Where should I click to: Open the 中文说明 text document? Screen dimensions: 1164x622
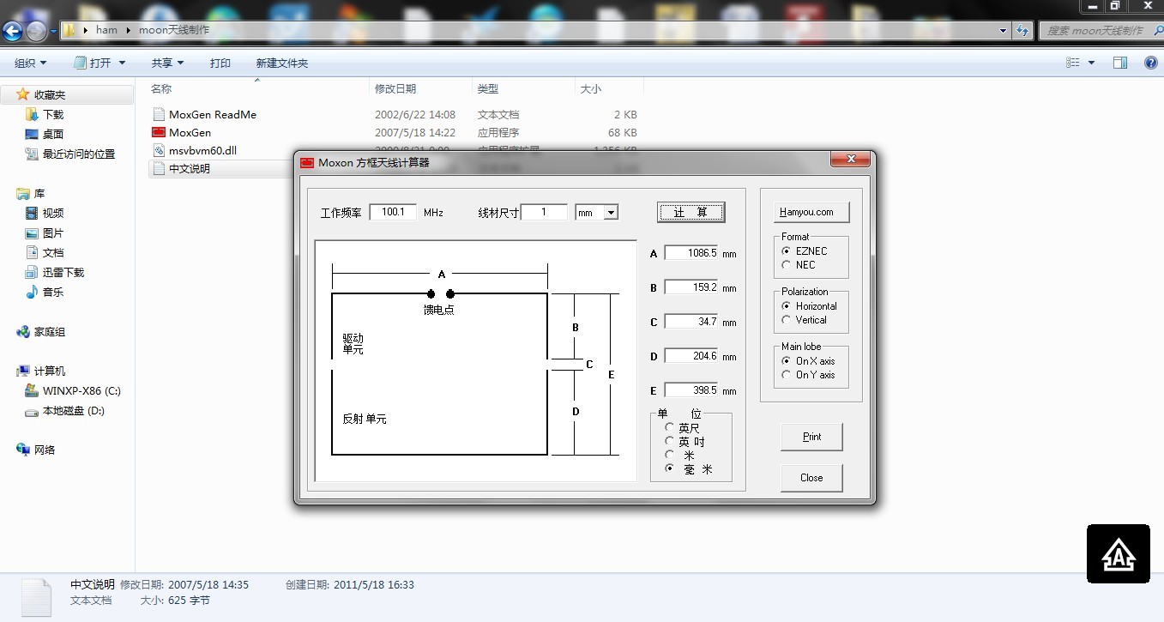coord(190,168)
